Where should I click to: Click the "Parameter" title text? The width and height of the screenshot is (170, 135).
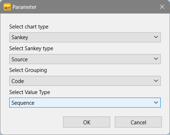[25, 7]
